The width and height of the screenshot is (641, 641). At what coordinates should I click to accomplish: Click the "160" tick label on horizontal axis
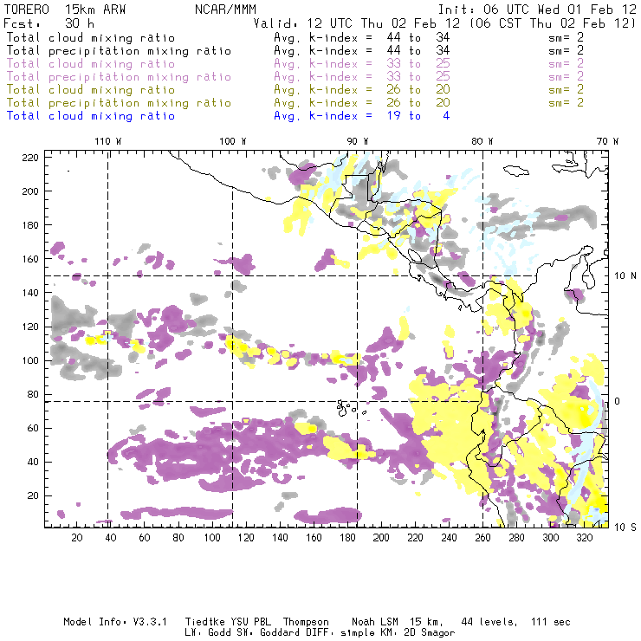[x=314, y=538]
